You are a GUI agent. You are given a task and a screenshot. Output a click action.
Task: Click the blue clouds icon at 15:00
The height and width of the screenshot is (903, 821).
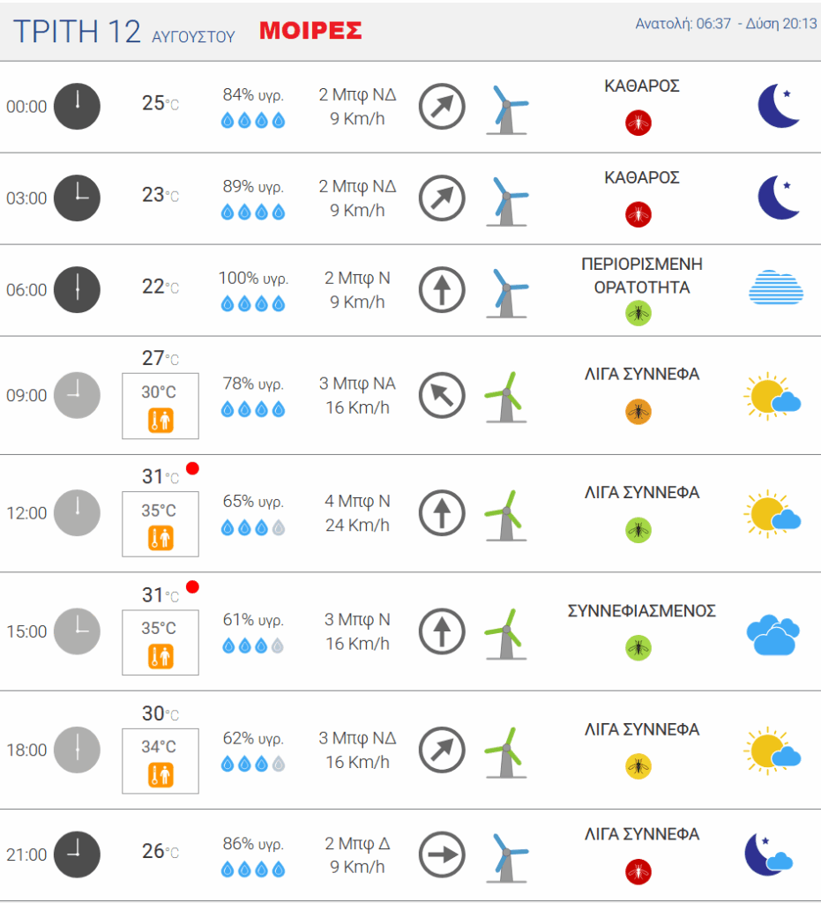point(773,635)
